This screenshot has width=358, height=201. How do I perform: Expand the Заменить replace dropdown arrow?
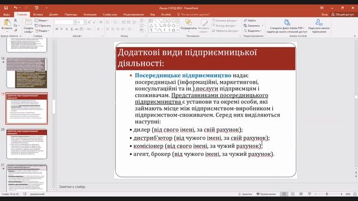coord(262,26)
